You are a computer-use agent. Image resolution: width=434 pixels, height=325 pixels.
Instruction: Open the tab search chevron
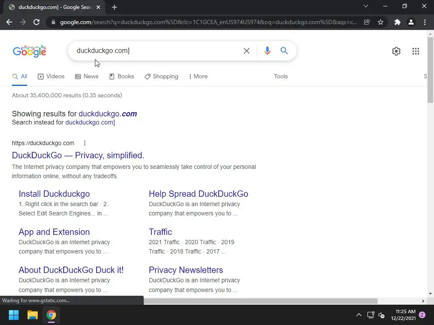coord(366,6)
